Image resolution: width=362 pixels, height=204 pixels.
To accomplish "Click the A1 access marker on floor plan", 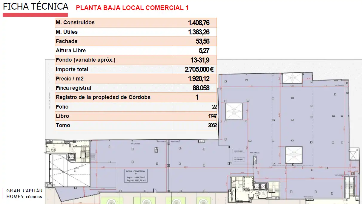I will click(53, 149).
